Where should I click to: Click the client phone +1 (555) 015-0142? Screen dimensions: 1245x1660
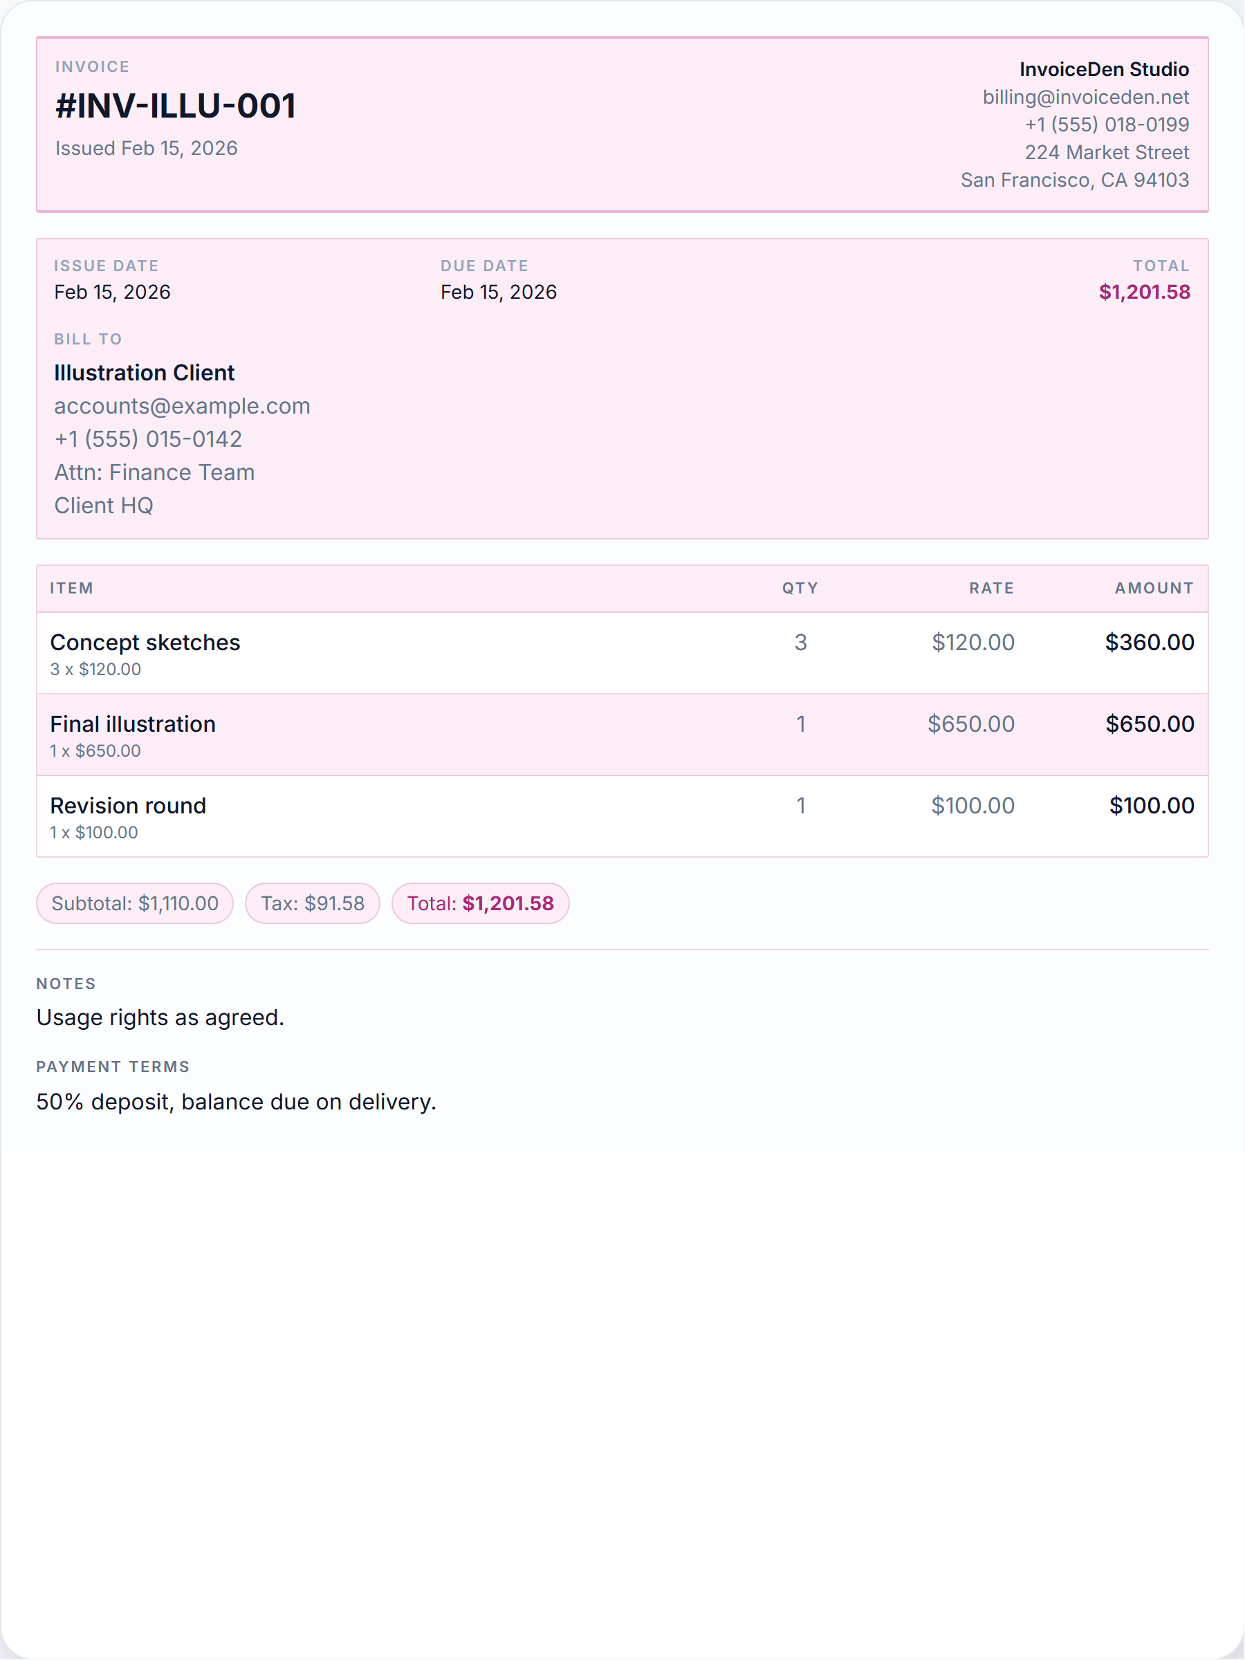pyautogui.click(x=148, y=439)
